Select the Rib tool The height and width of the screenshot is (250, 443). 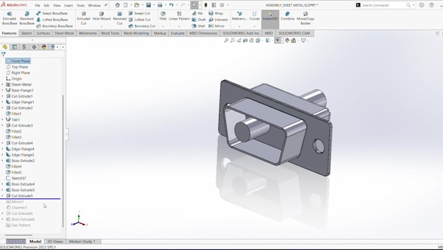(x=197, y=13)
